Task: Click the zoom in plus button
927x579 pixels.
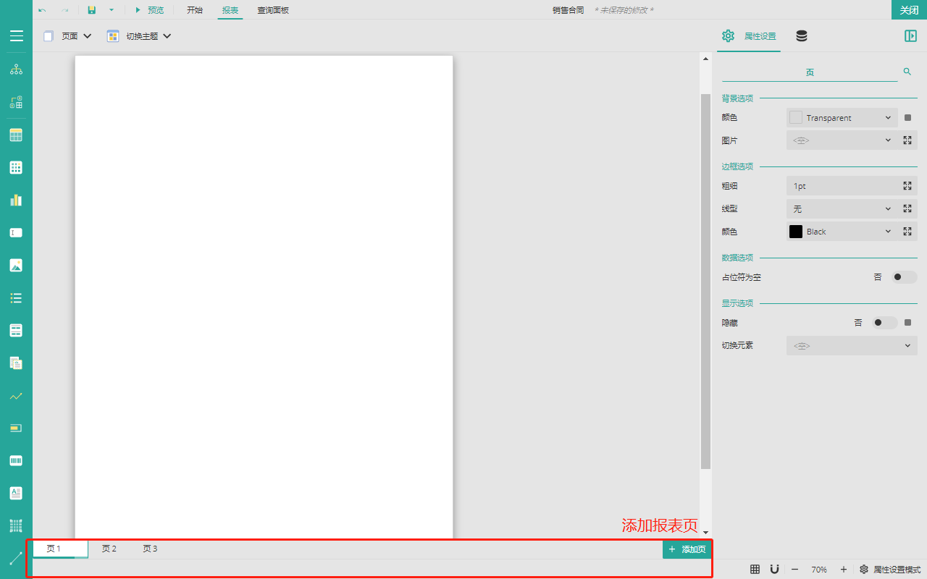Action: (x=843, y=570)
